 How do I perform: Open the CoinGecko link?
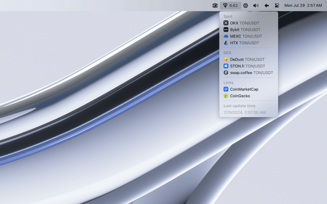pyautogui.click(x=240, y=95)
